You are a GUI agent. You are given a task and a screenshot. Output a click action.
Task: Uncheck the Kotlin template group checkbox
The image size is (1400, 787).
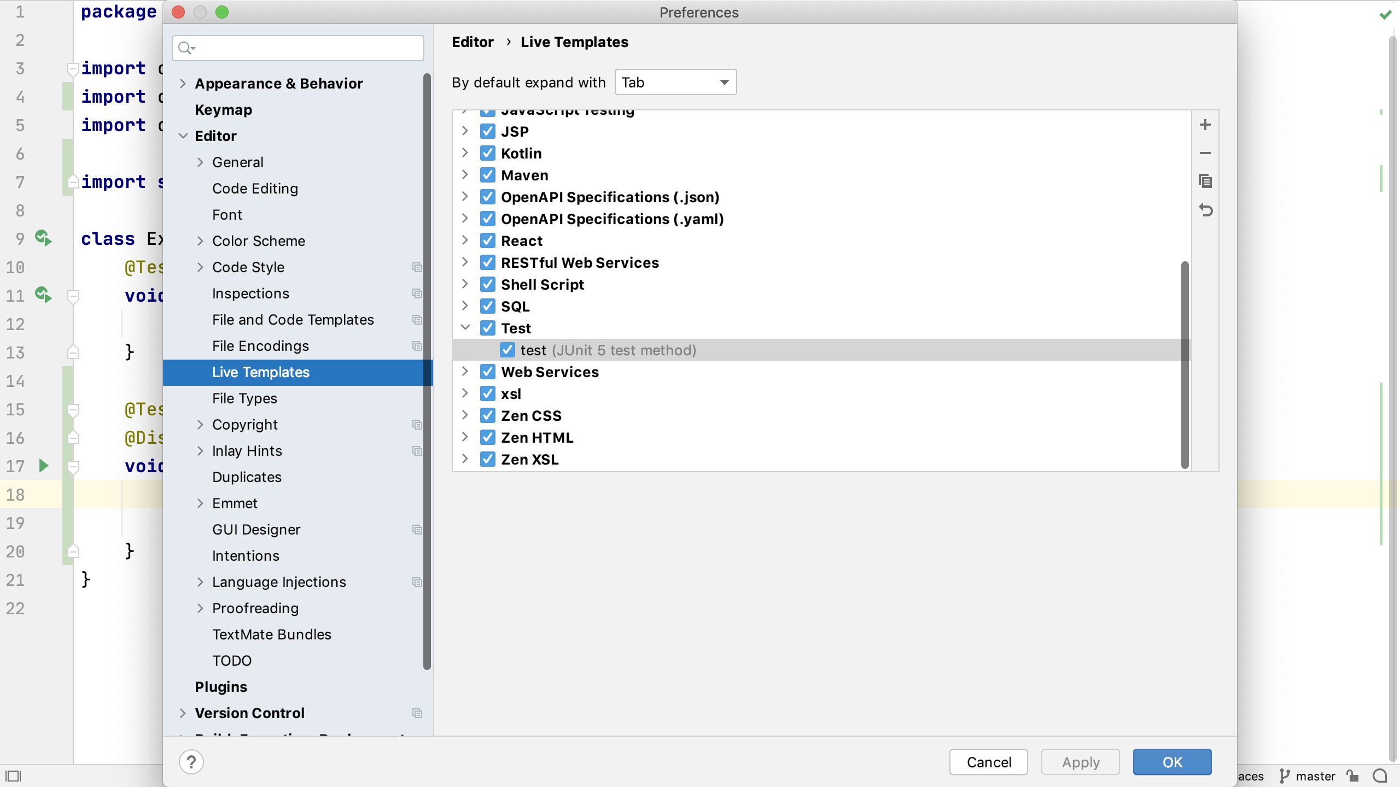click(487, 154)
